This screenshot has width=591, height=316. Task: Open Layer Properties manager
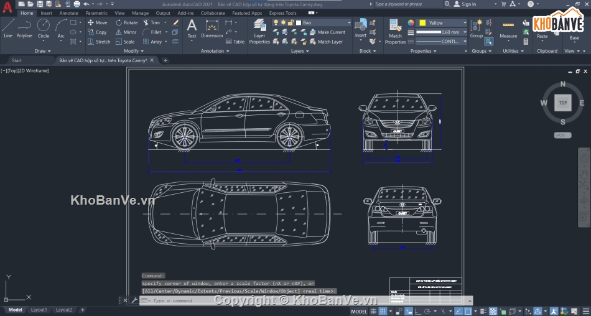259,31
